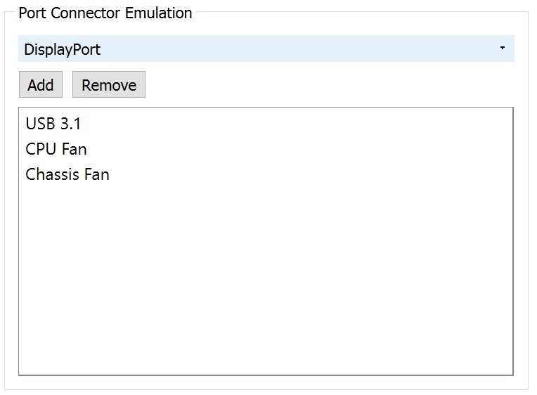Expand the connector type combo box
Screen dimensions: 537x395
point(266,49)
